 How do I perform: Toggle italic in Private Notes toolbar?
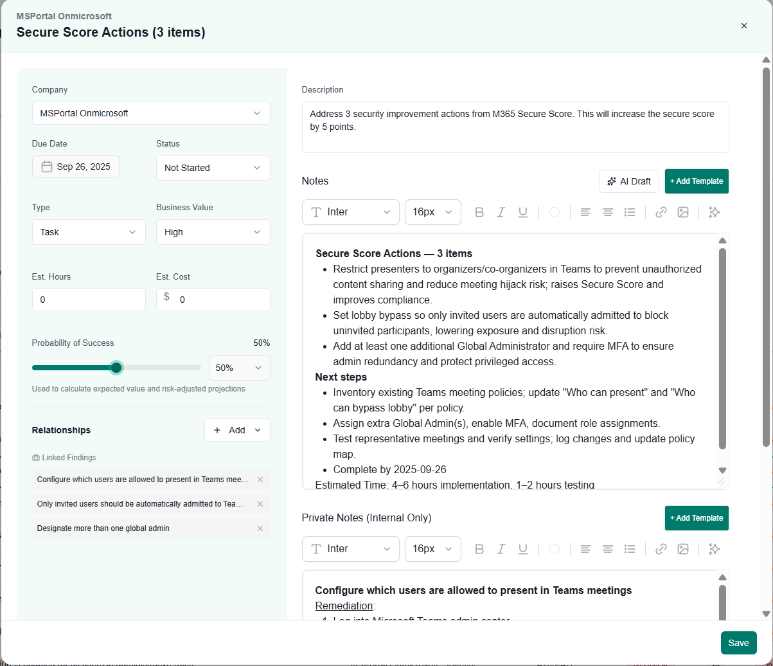click(x=501, y=549)
